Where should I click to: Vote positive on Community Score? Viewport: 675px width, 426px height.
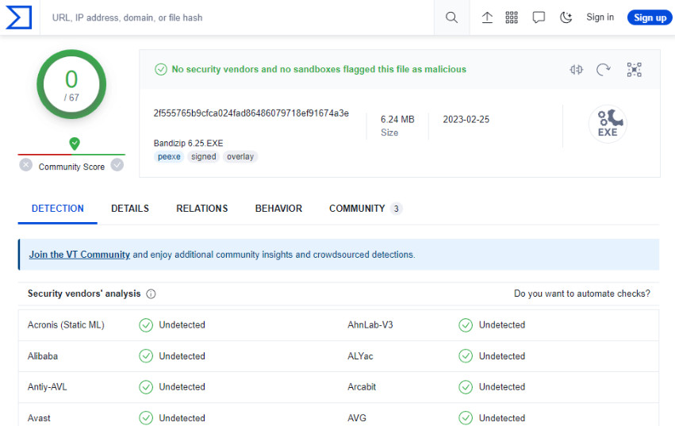coord(117,165)
